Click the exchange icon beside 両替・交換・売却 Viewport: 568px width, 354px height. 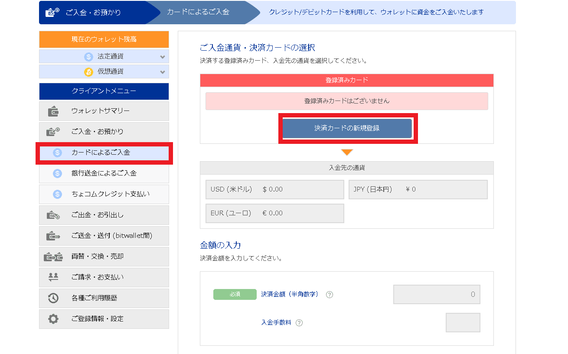click(x=53, y=257)
